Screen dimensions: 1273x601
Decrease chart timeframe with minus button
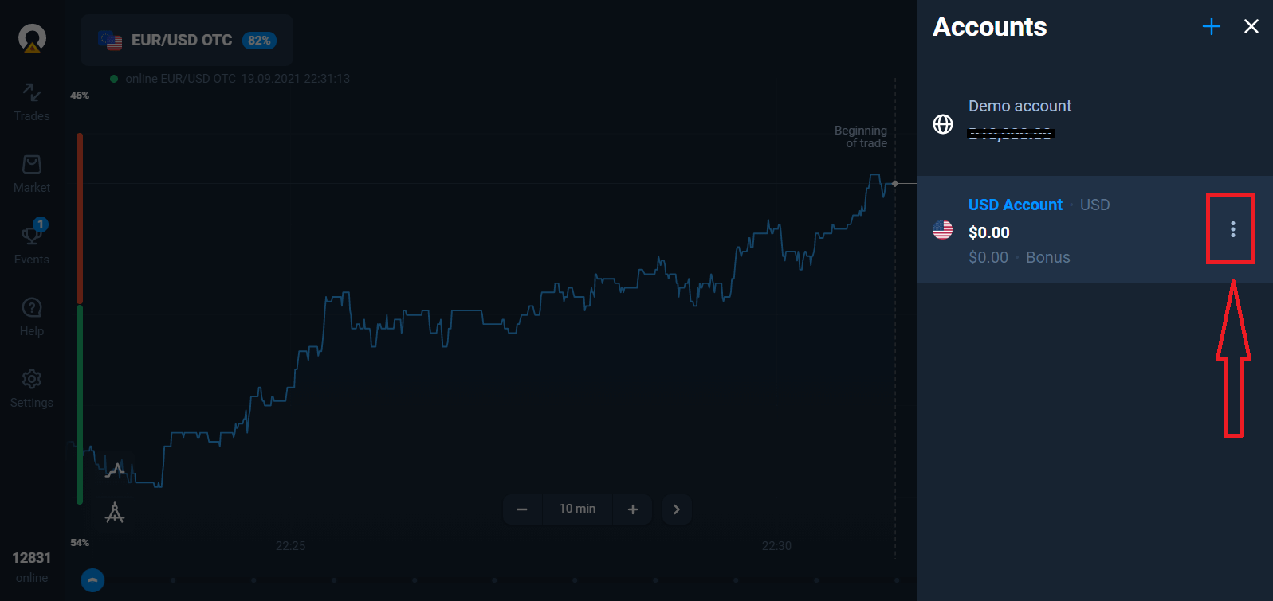522,509
